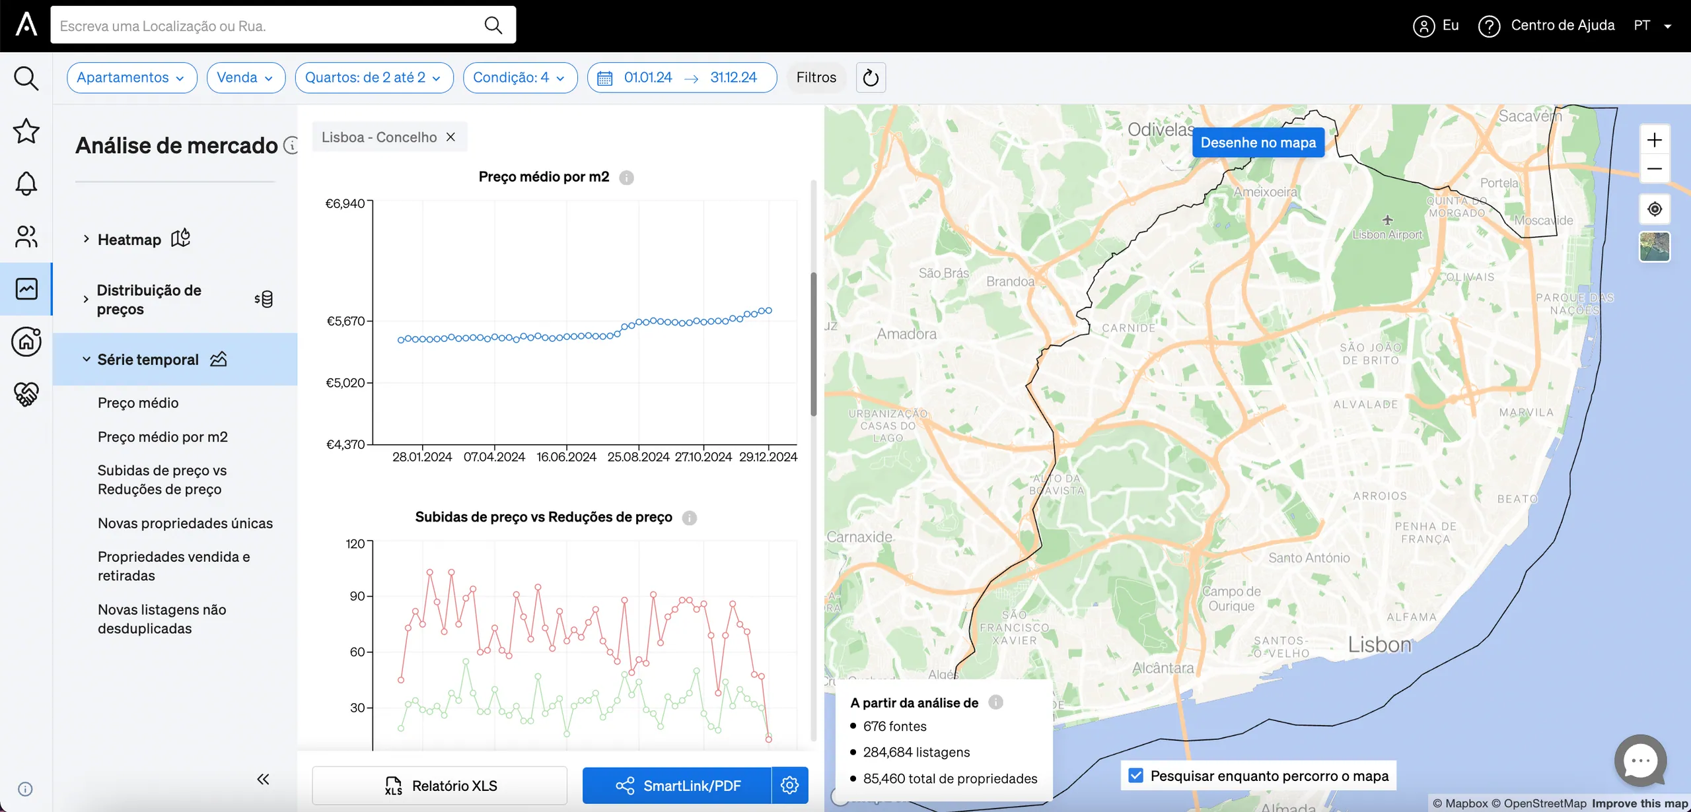Screen dimensions: 1691x812
Task: Open the home valuation icon in sidebar
Action: (x=26, y=341)
